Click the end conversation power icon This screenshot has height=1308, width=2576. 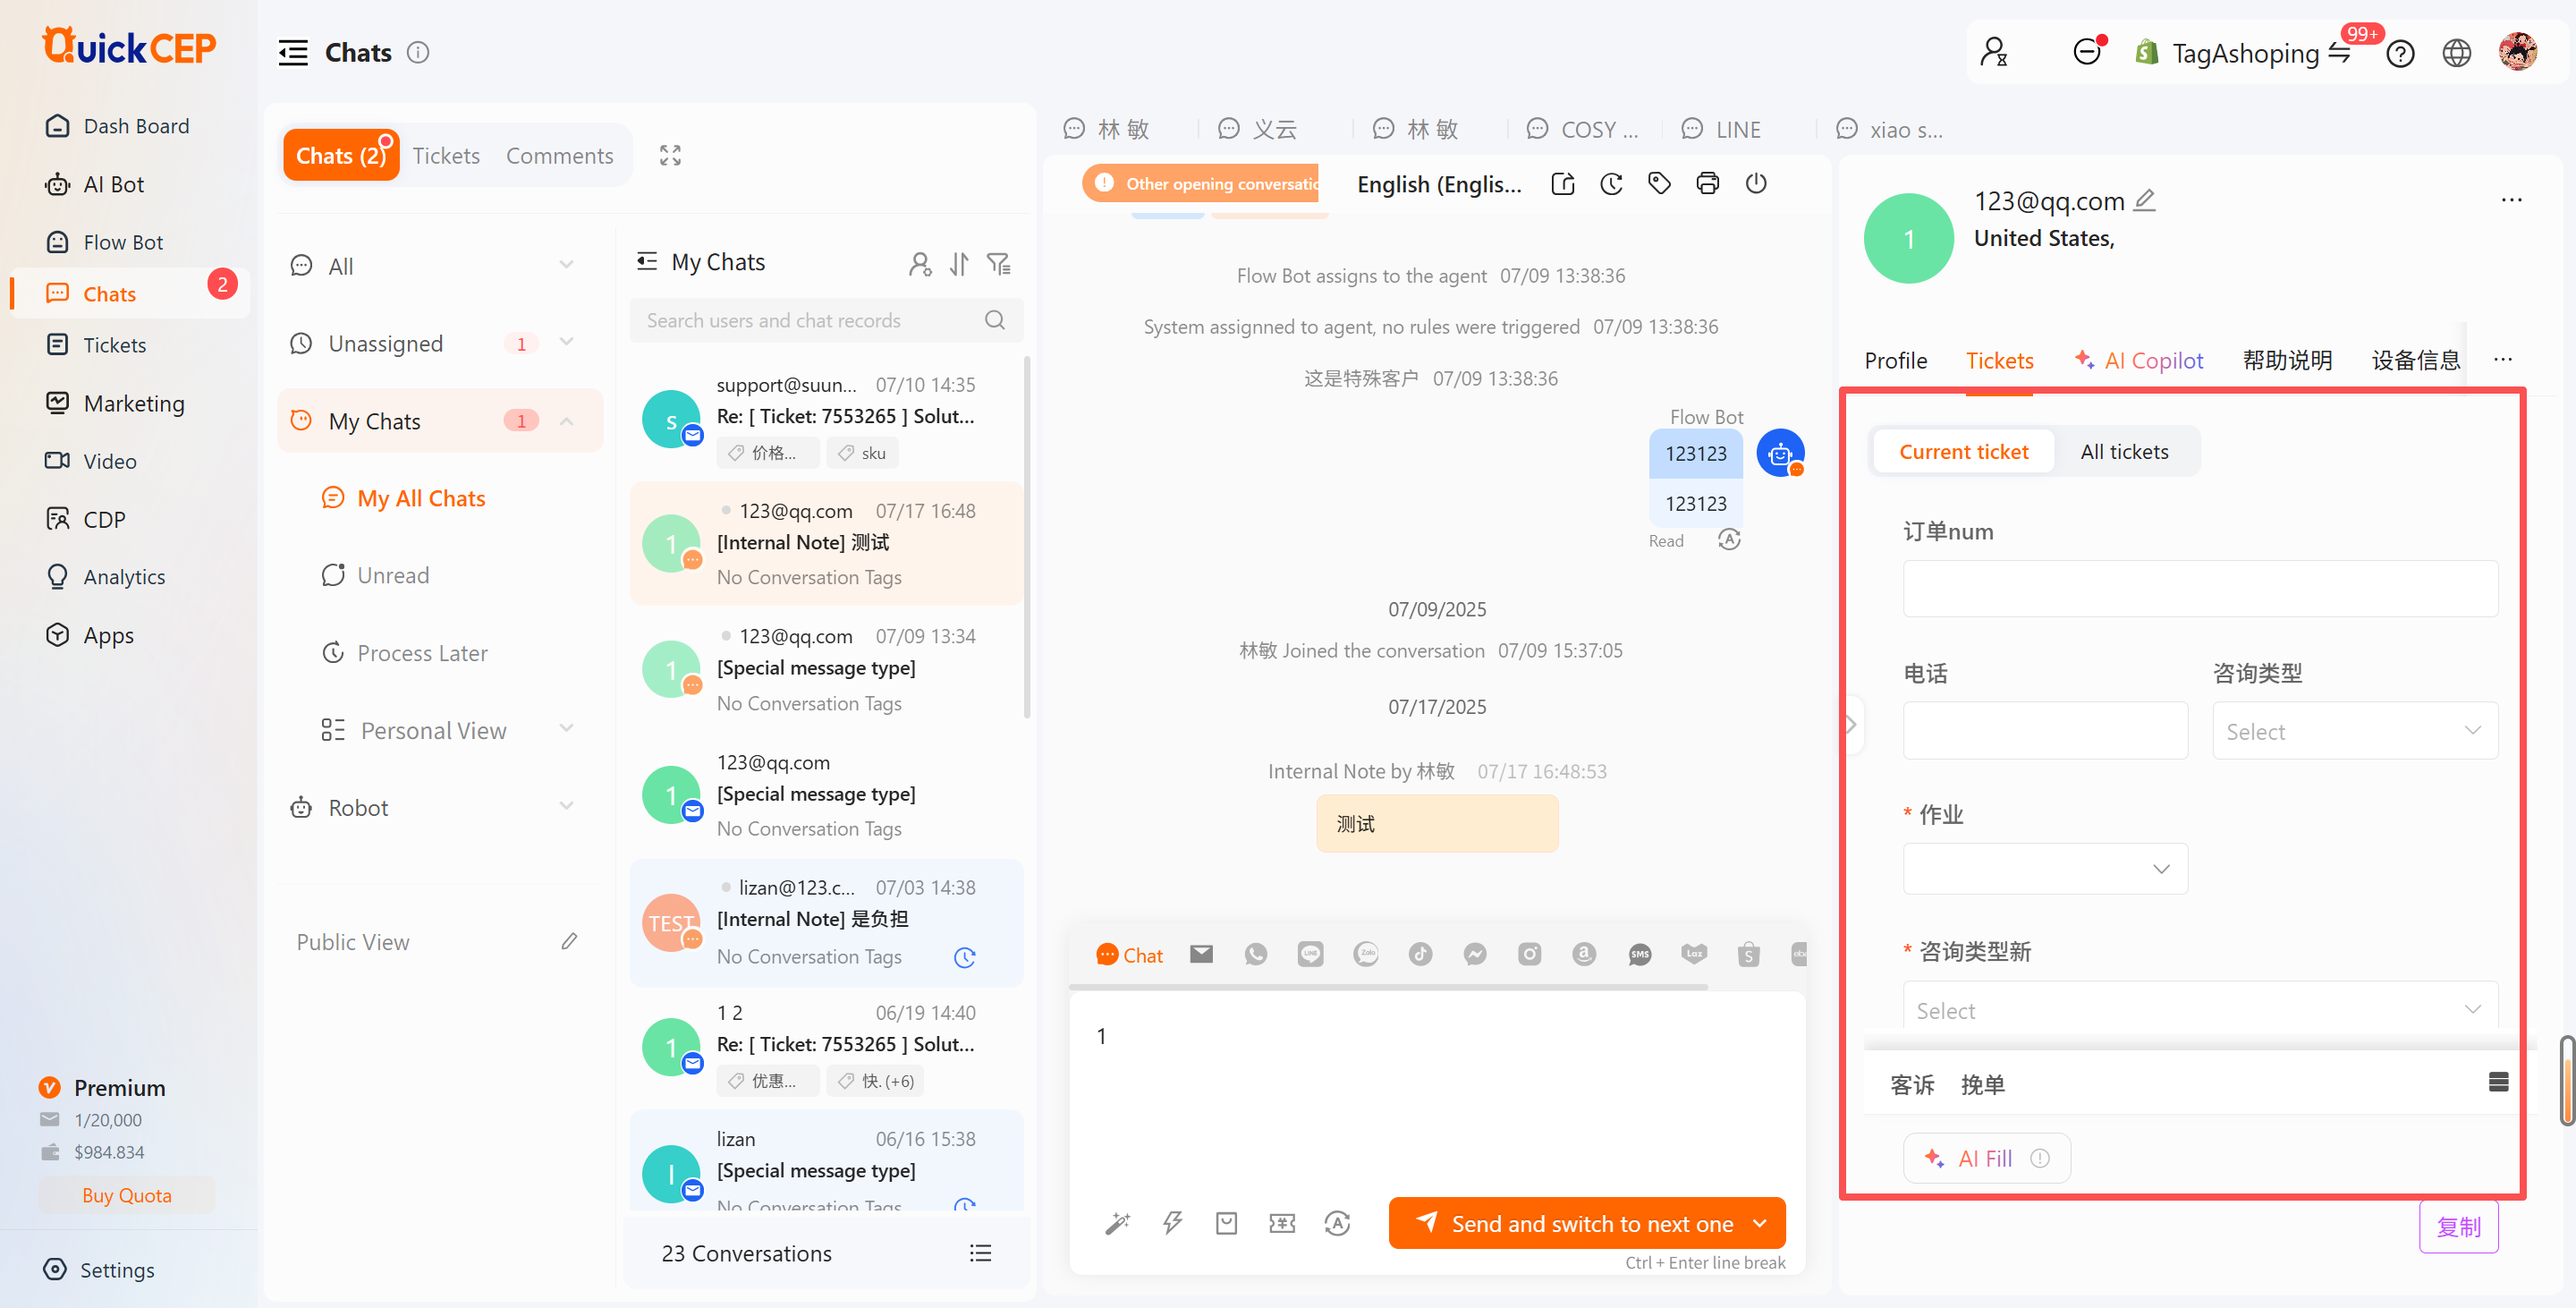(1756, 184)
